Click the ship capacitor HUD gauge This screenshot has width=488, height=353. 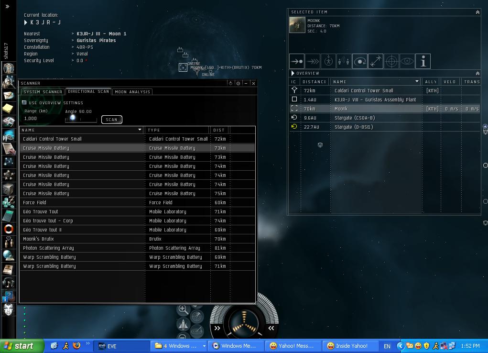coord(244,323)
